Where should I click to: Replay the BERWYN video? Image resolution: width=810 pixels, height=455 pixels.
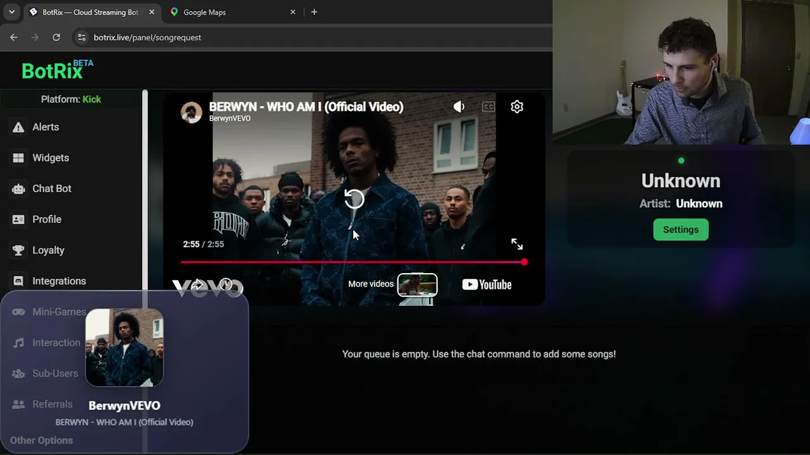pyautogui.click(x=354, y=199)
